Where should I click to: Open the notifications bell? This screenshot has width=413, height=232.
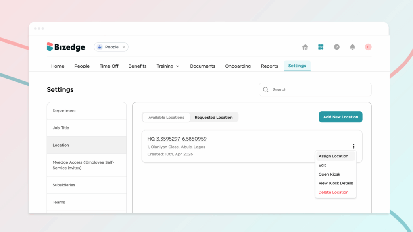[353, 47]
